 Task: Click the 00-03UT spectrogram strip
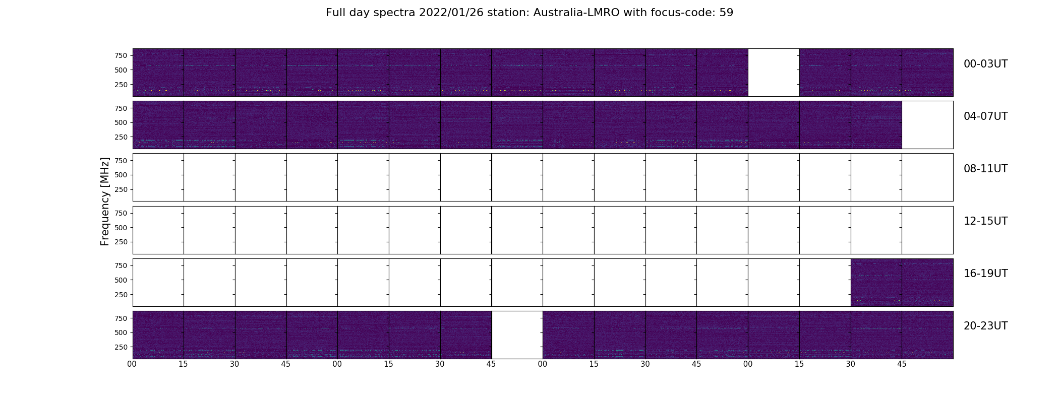pyautogui.click(x=543, y=73)
